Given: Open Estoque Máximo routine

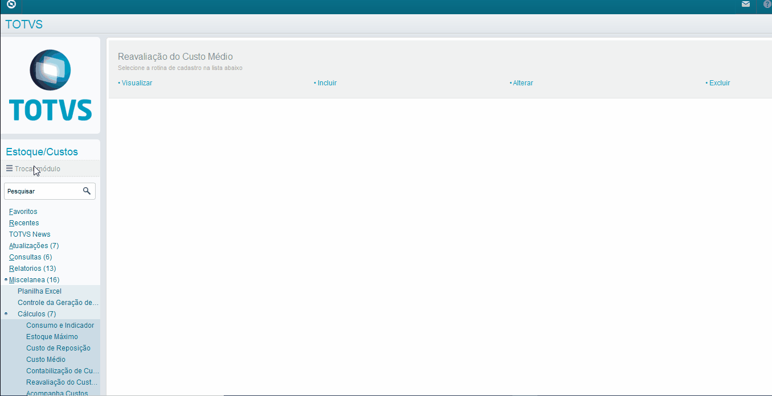Looking at the screenshot, I should pyautogui.click(x=52, y=337).
